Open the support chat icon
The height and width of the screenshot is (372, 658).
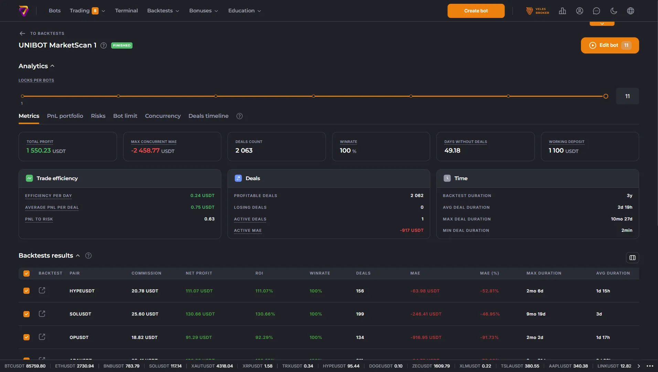pyautogui.click(x=596, y=11)
